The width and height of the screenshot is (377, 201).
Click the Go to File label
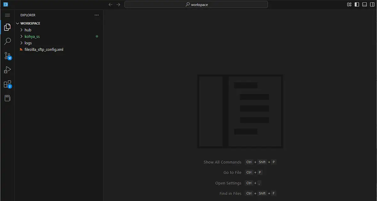[x=232, y=172]
